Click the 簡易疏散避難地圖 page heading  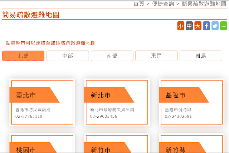[31, 15]
